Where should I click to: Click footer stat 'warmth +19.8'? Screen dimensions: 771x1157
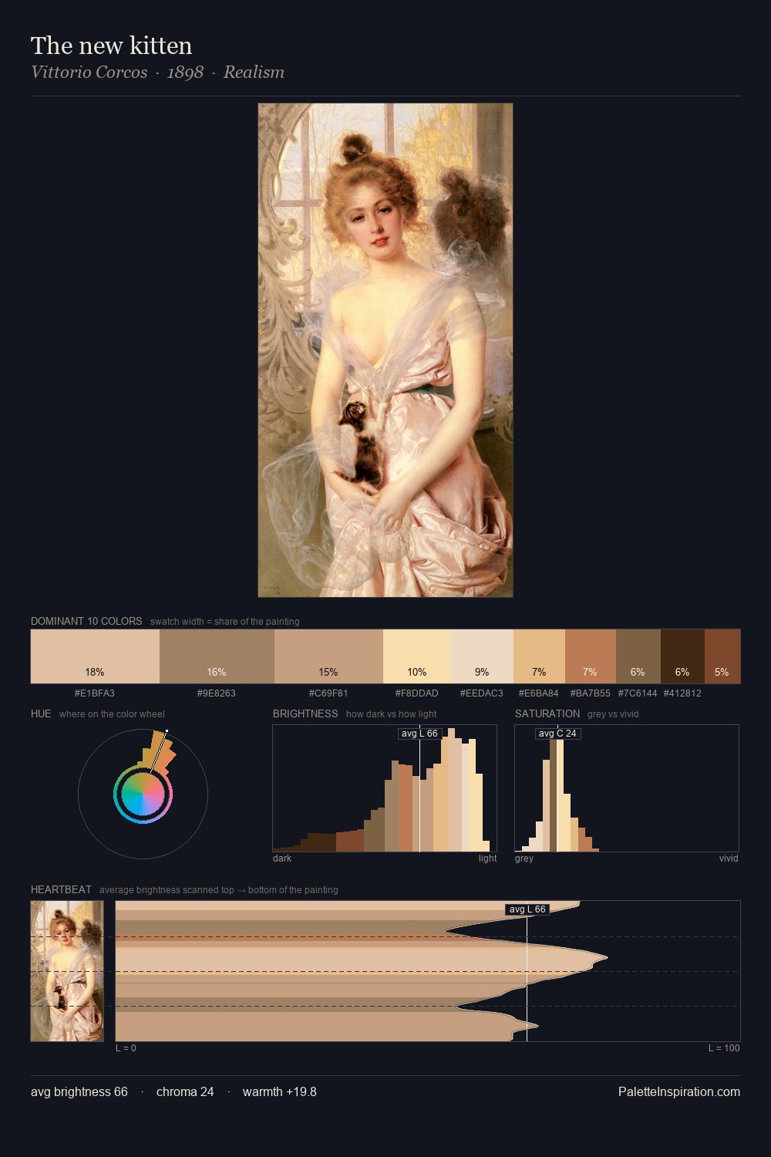280,1092
